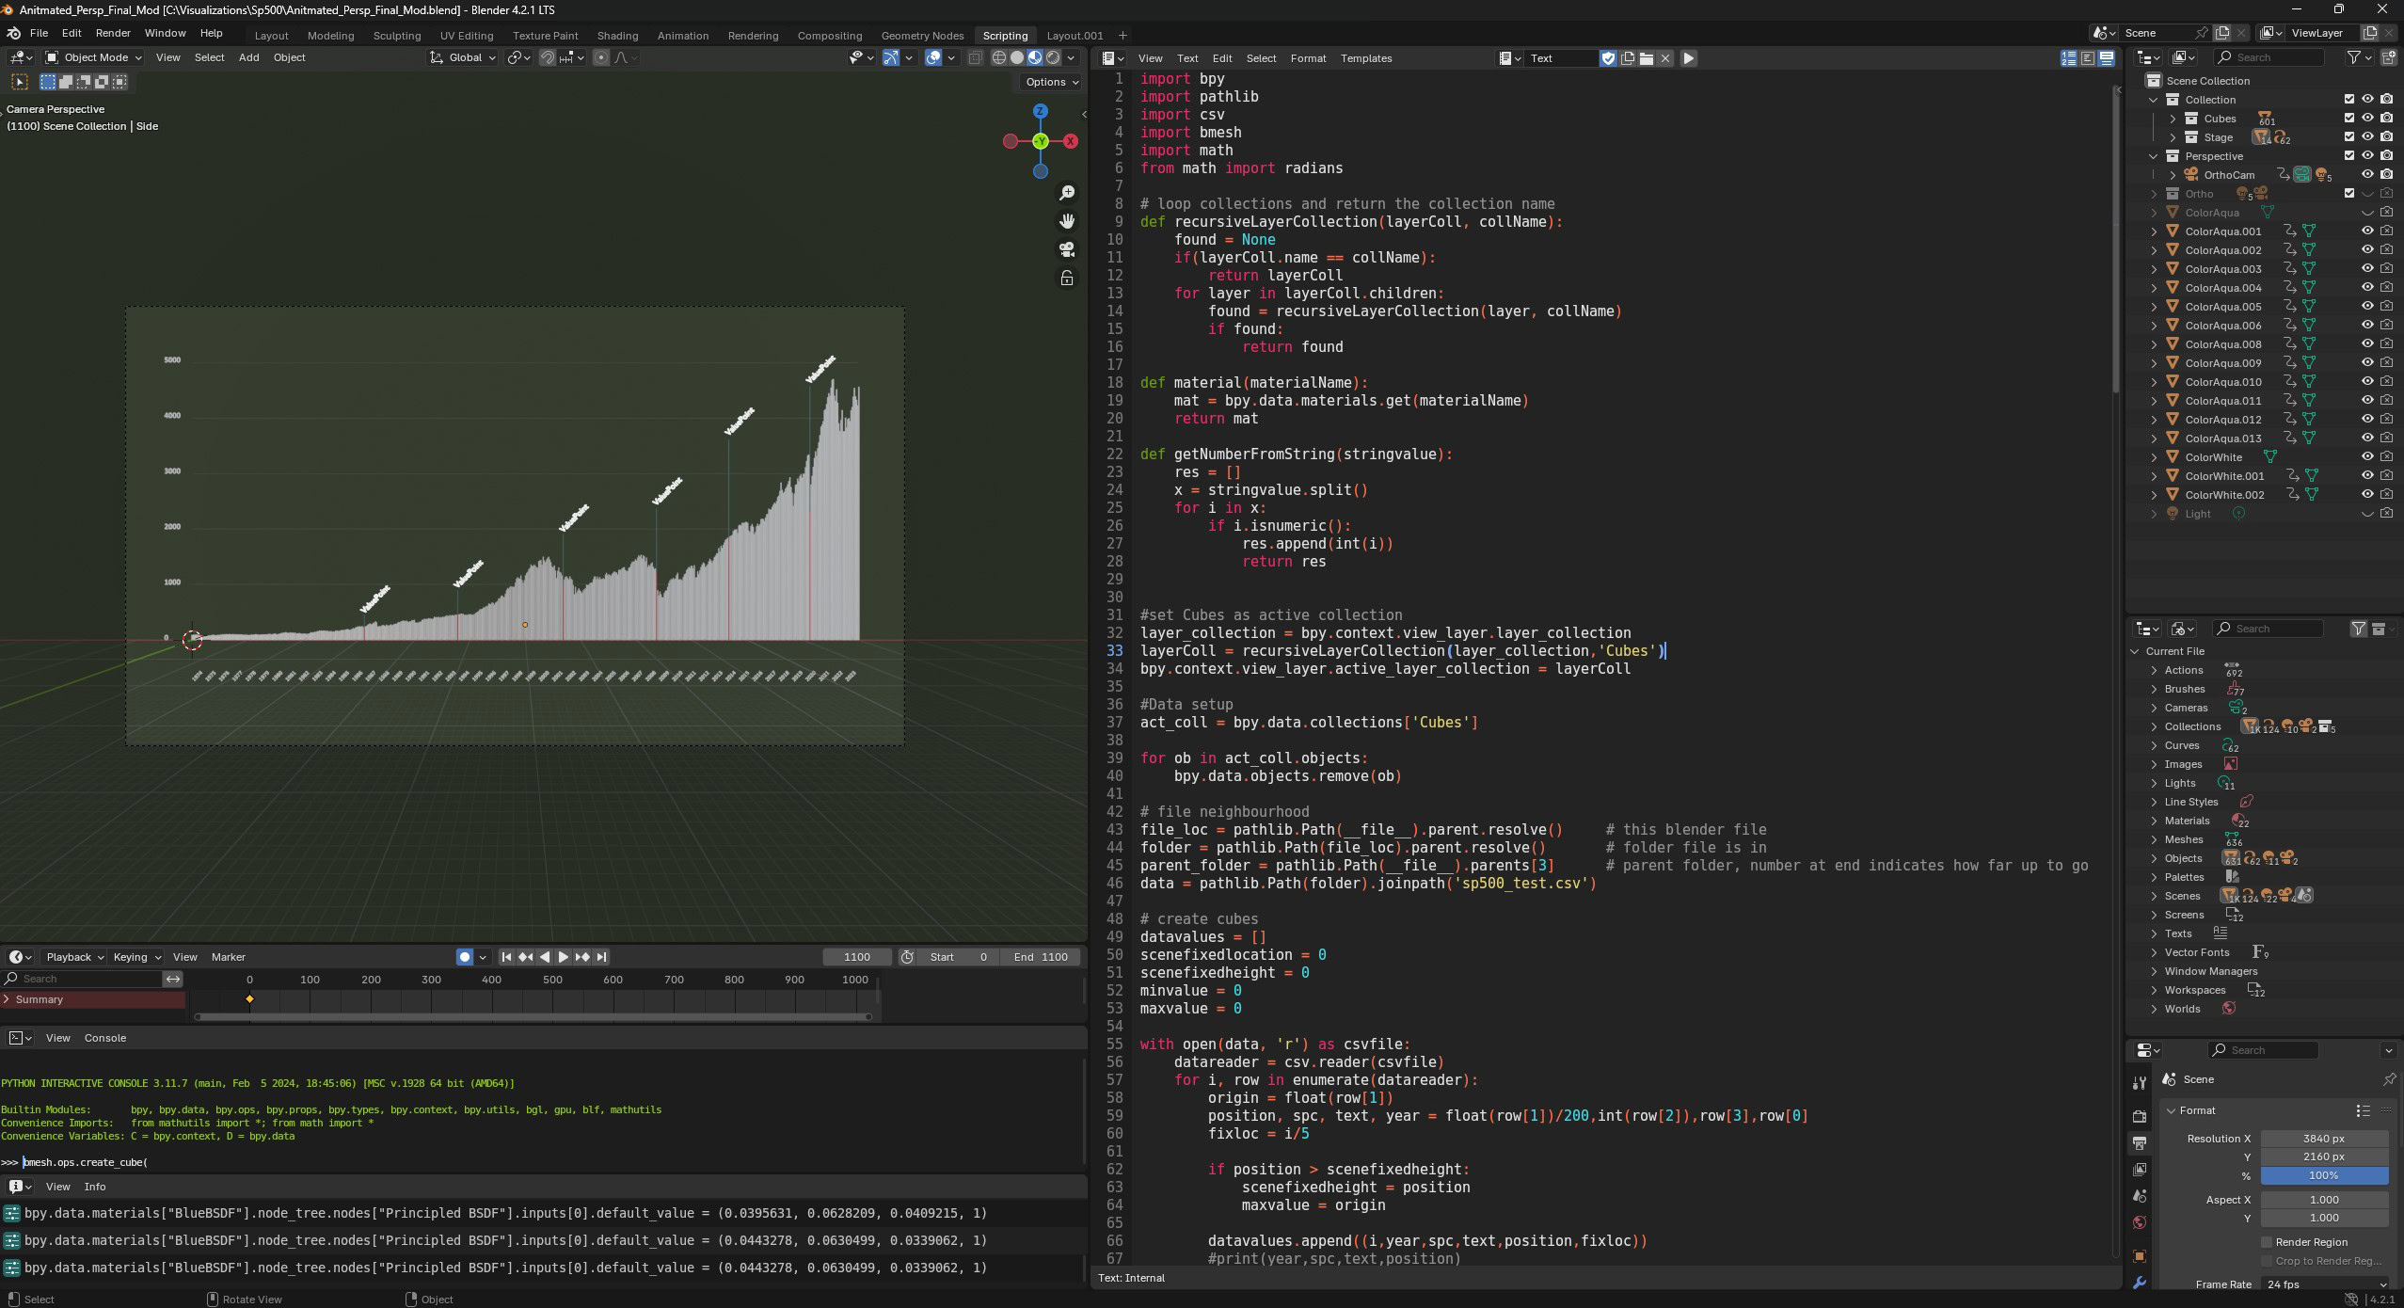Screen dimensions: 2404x1308
Task: Open the Output properties tab
Action: 2140,1143
